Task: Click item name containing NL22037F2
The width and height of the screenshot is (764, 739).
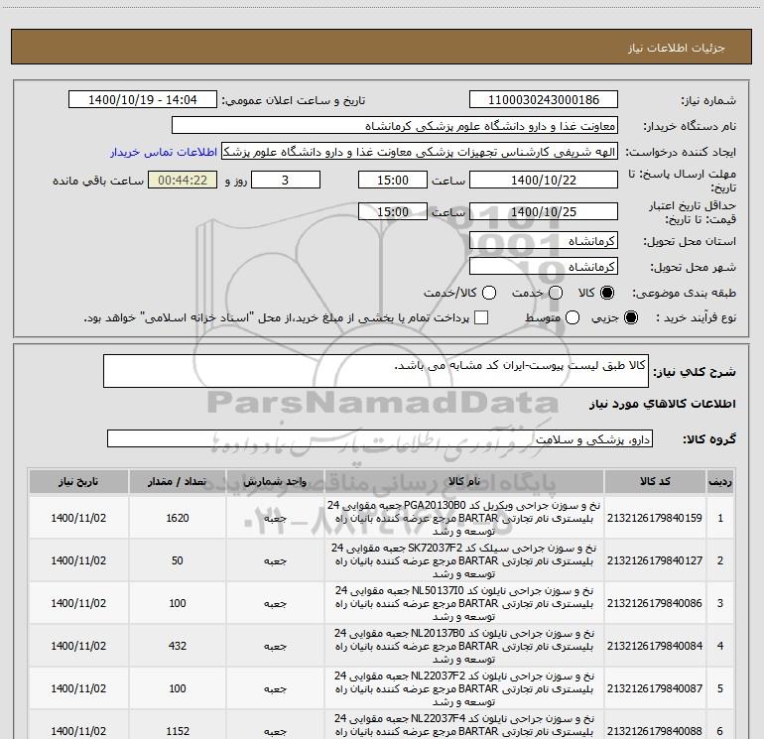Action: [464, 688]
